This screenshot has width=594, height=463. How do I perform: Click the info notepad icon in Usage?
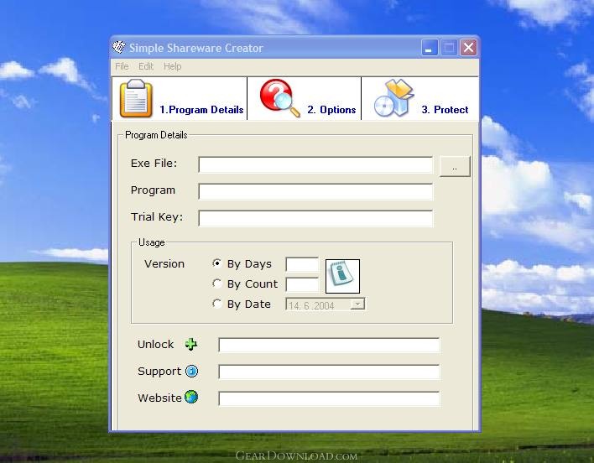point(342,276)
